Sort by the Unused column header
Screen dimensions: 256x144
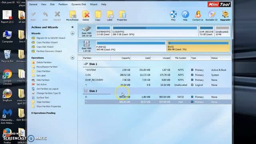click(x=161, y=58)
